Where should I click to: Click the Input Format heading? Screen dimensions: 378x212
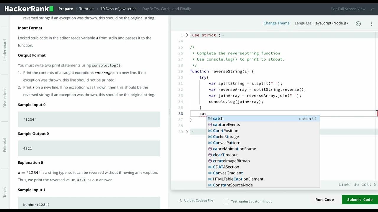pos(30,28)
